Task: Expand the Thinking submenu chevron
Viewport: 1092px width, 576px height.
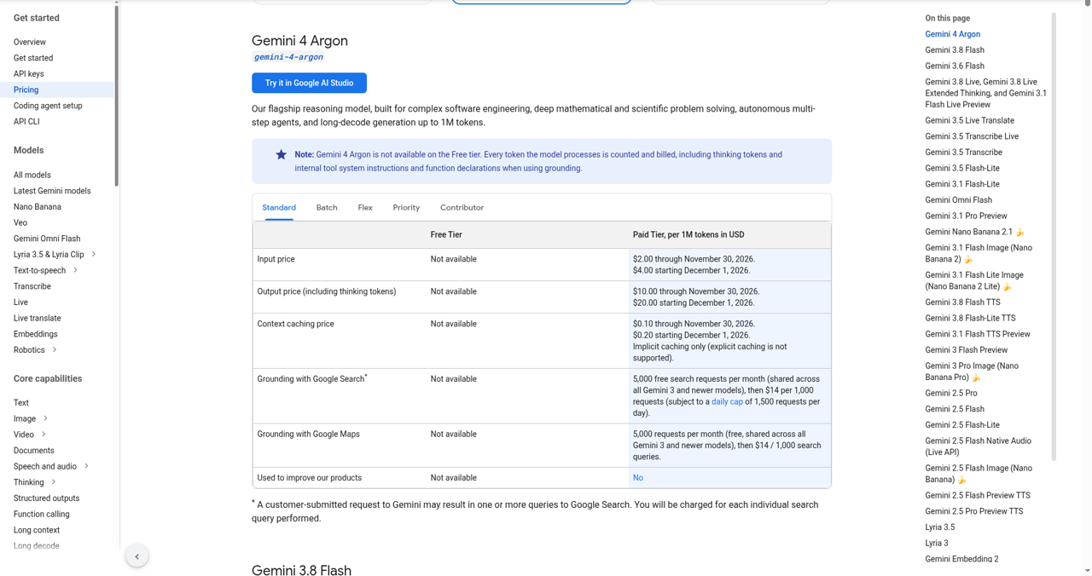Action: click(53, 482)
